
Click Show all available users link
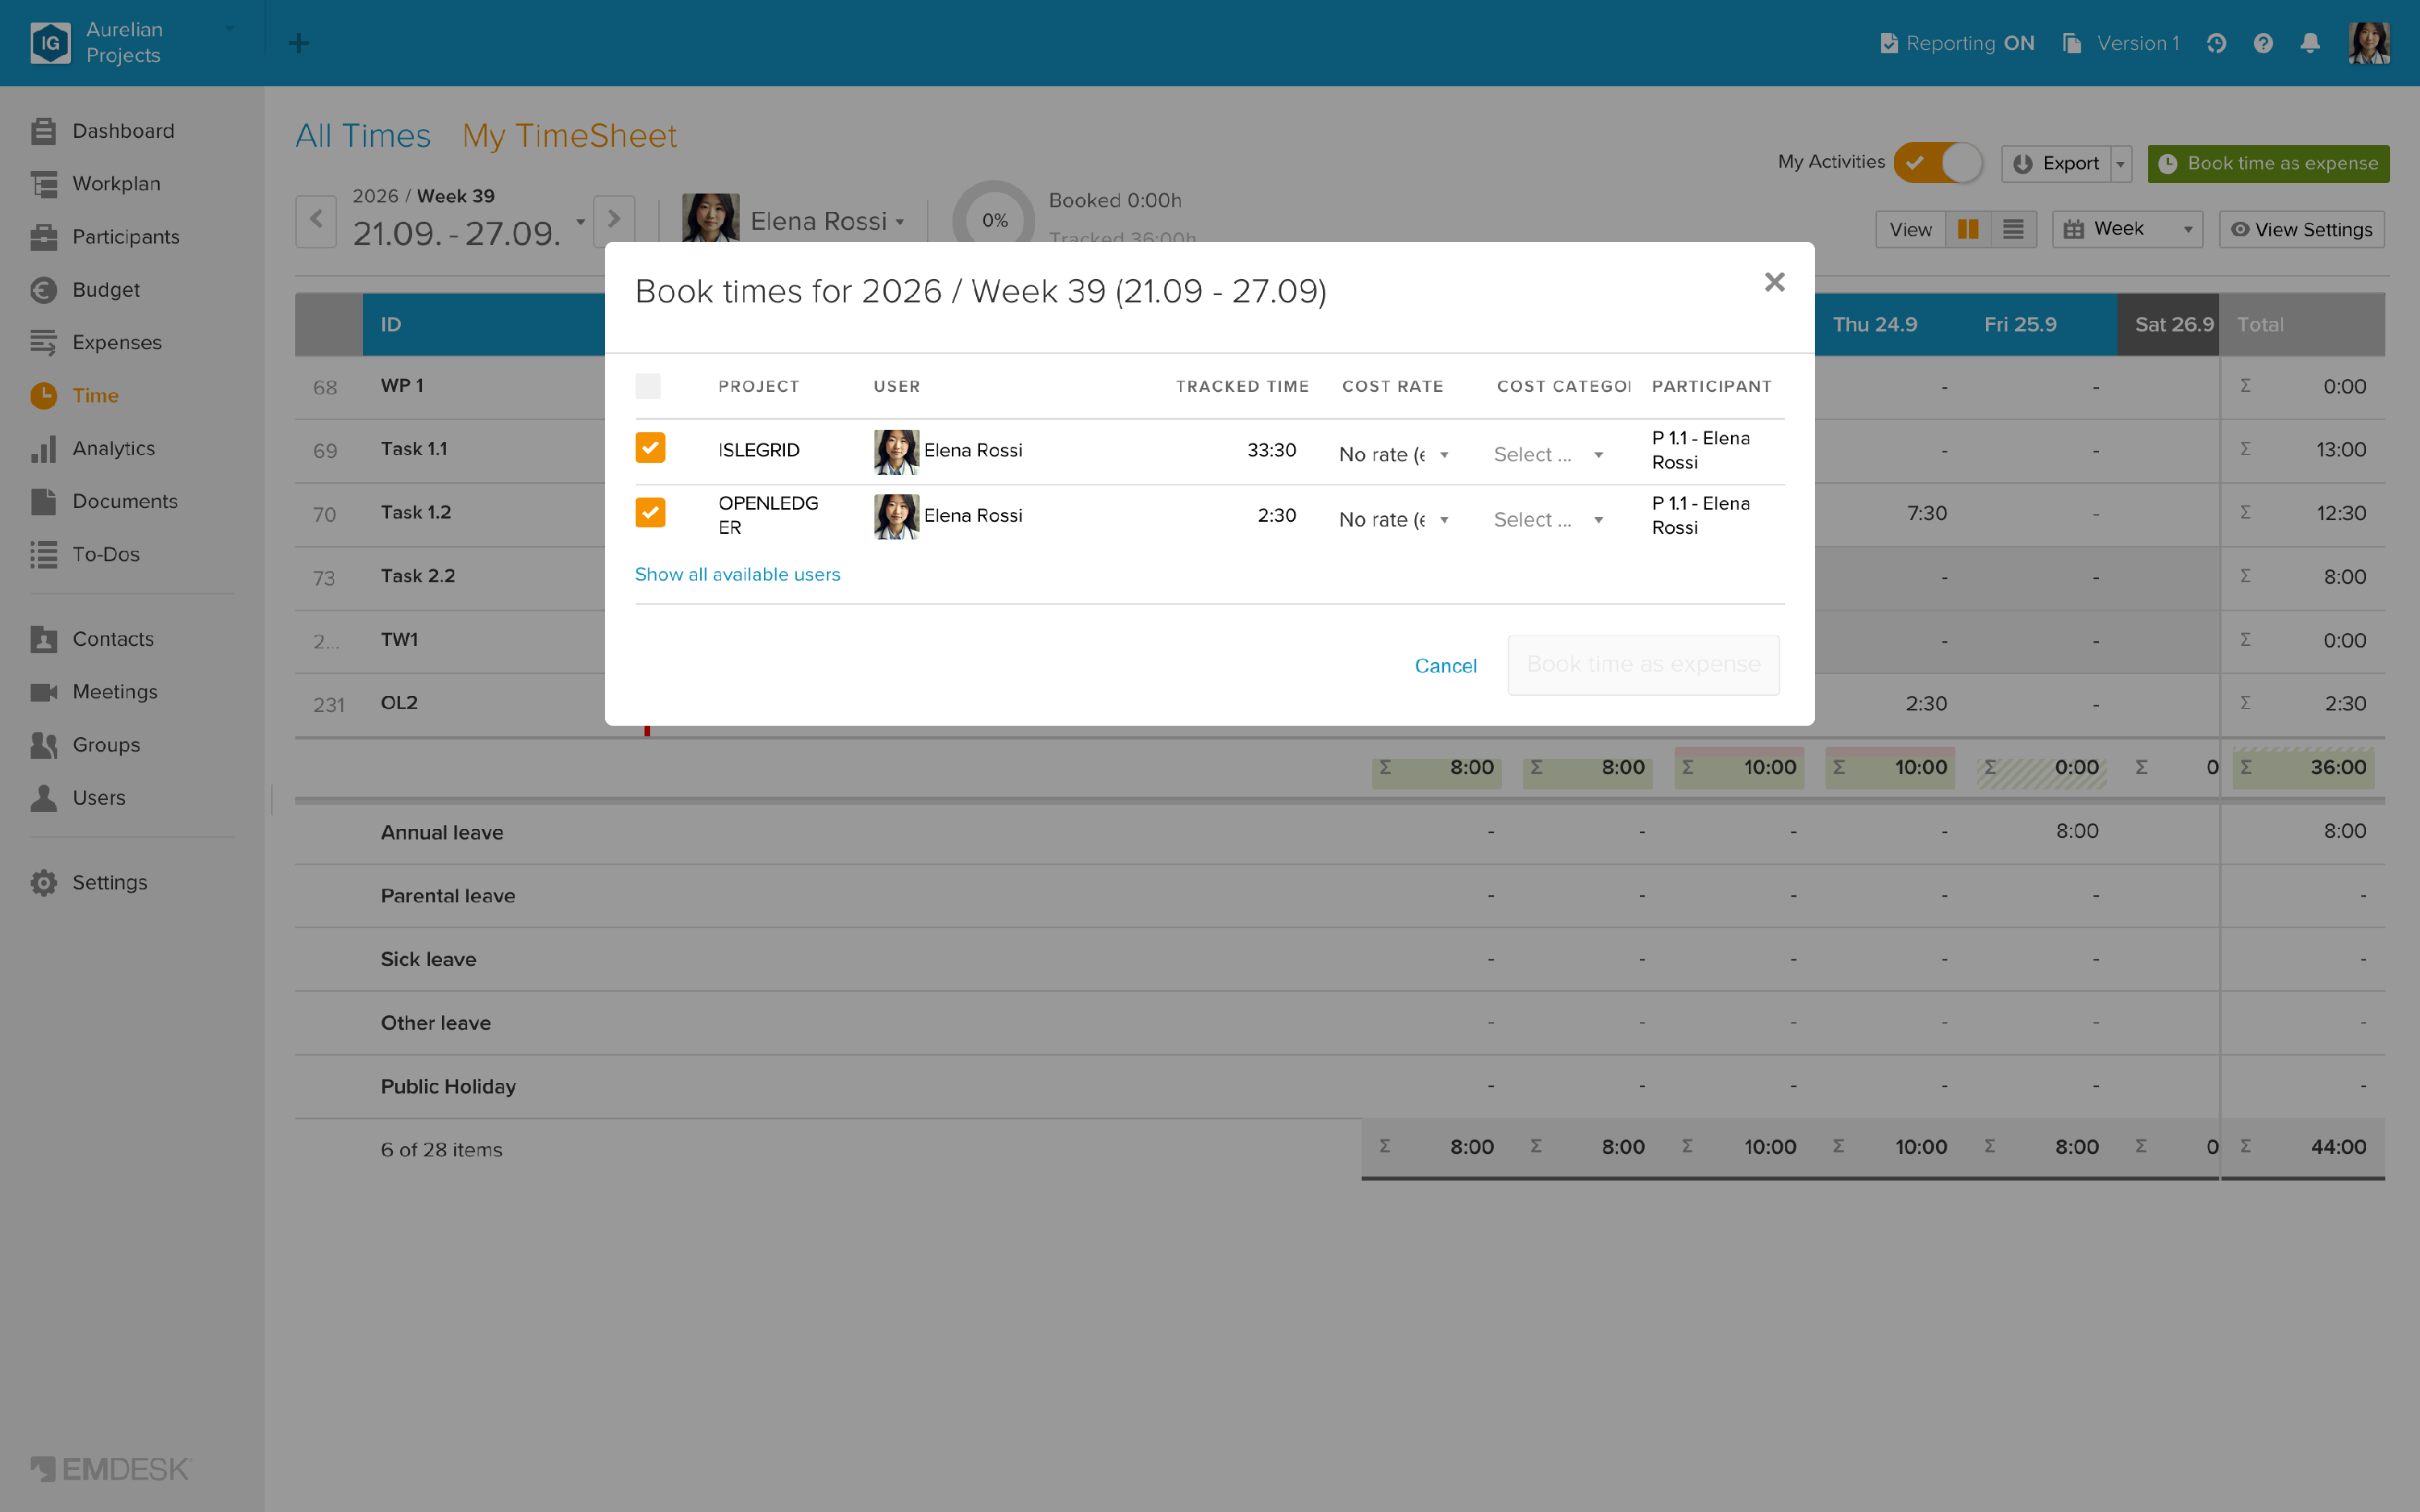click(738, 575)
